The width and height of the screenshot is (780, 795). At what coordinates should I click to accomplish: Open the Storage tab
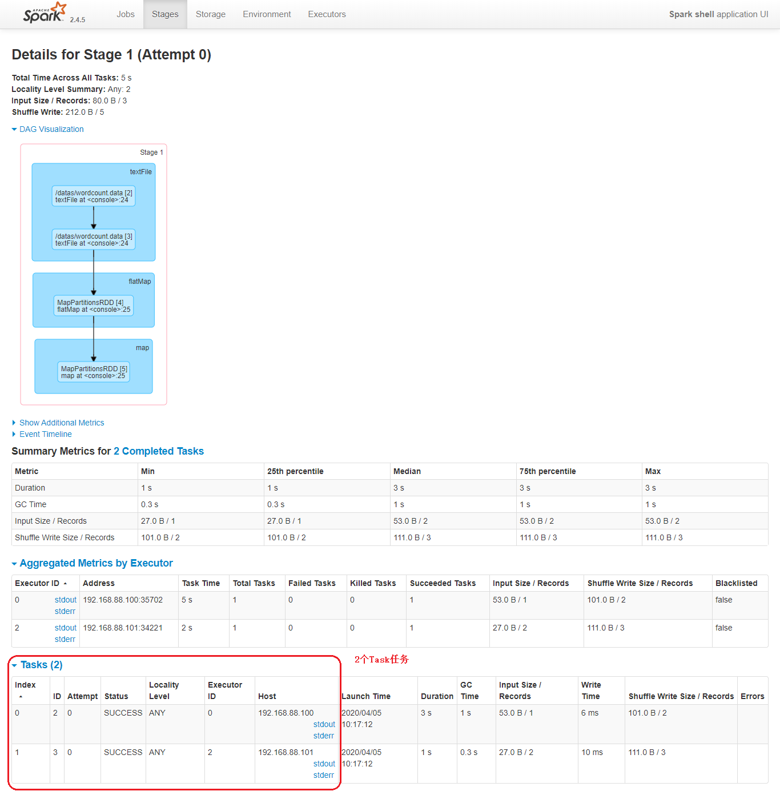211,14
